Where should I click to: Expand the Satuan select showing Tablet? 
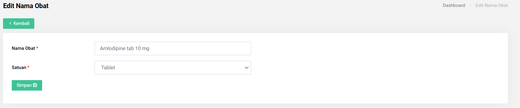173,68
